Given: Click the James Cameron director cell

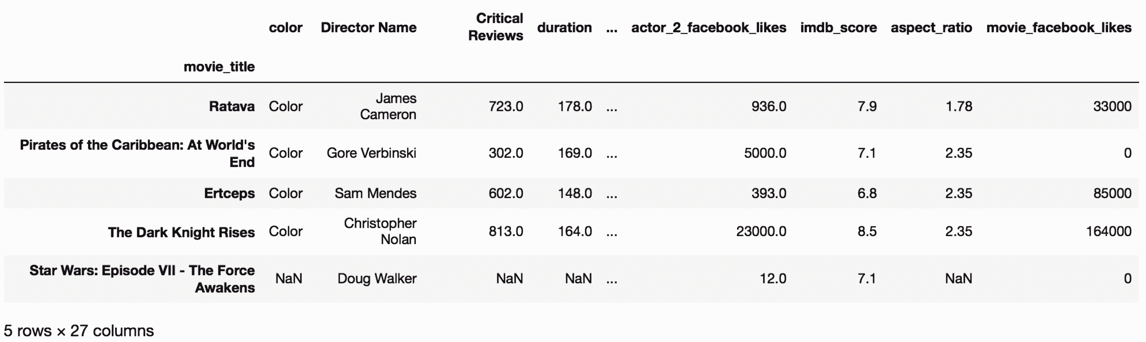Looking at the screenshot, I should (388, 106).
